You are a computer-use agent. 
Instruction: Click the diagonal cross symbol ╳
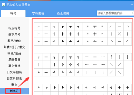120,34
